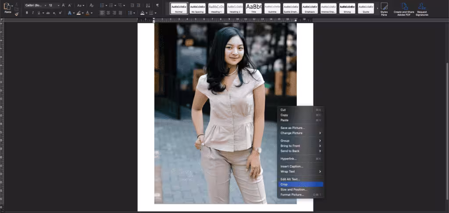Click the Cut scissors icon in ribbon
Image resolution: width=449 pixels, height=213 pixels.
[x=16, y=5]
